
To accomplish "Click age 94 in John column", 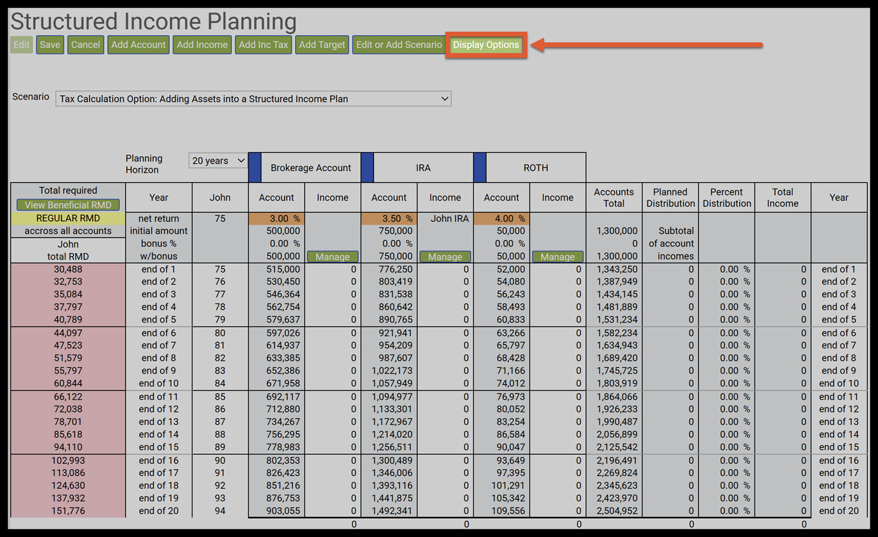I will click(220, 511).
